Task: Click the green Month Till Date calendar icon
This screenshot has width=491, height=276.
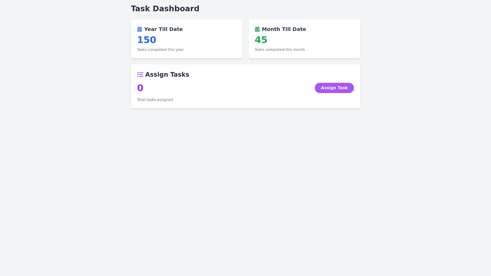Action: pos(257,29)
